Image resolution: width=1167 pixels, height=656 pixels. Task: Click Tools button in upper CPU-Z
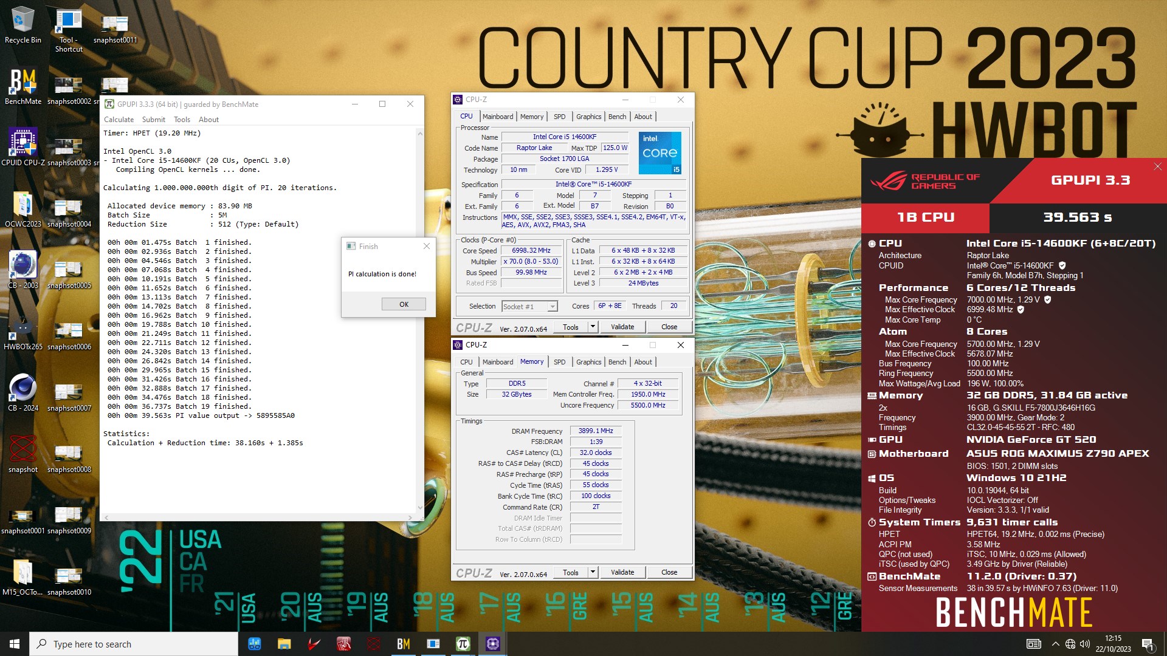[570, 327]
